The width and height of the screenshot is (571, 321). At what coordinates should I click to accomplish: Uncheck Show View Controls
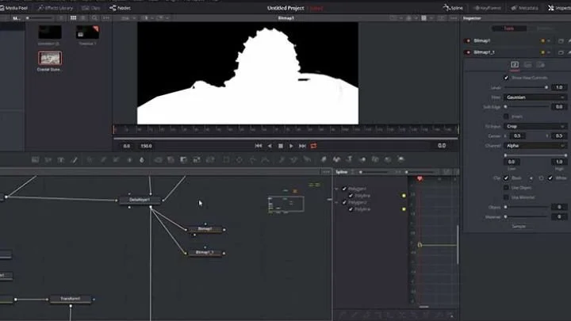click(x=506, y=78)
